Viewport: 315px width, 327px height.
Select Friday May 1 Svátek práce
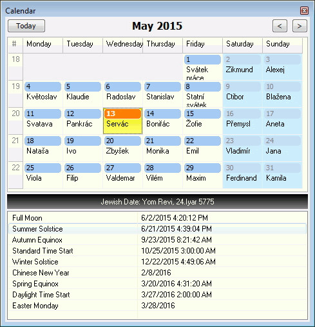point(202,67)
